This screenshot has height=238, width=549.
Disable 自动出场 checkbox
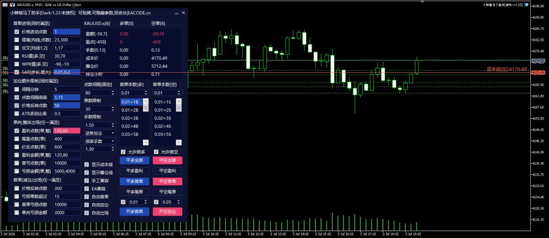coord(87,213)
